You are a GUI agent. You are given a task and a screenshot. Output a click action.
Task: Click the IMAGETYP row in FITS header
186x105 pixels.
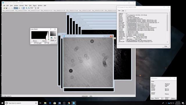[130, 39]
